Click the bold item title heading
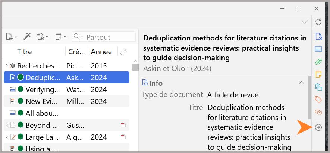The width and height of the screenshot is (330, 153). click(x=225, y=48)
